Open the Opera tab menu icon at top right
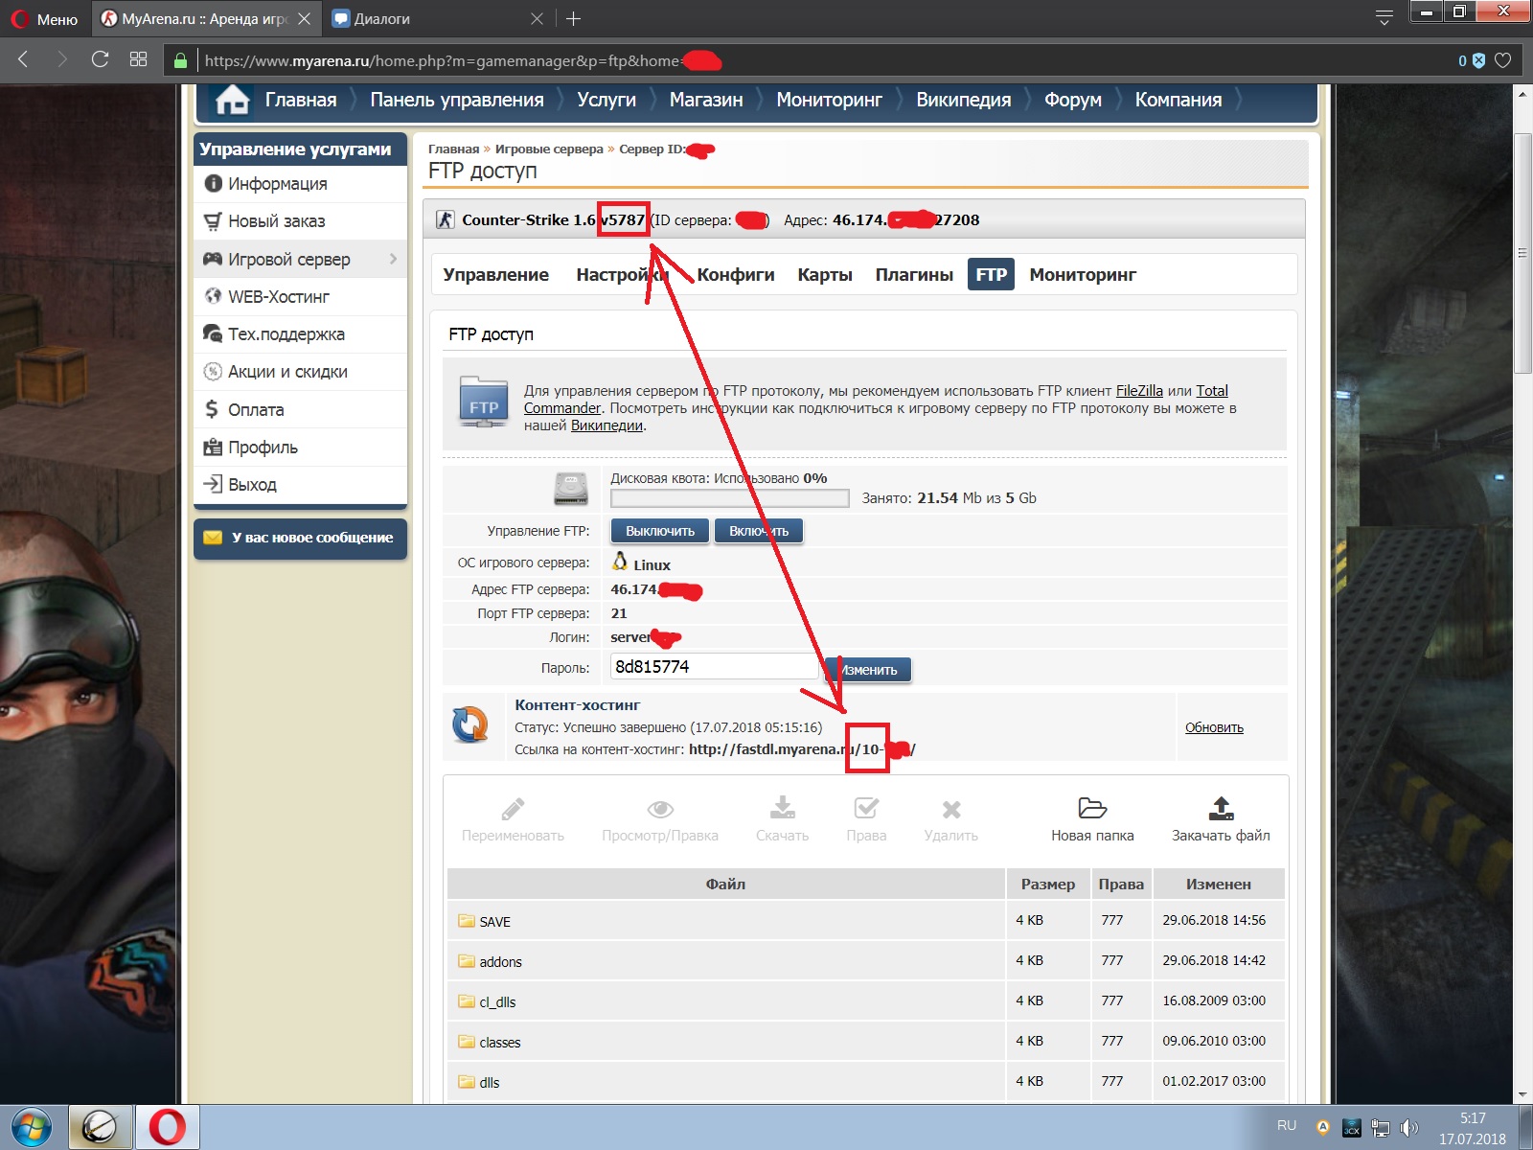The height and width of the screenshot is (1150, 1533). (1384, 17)
